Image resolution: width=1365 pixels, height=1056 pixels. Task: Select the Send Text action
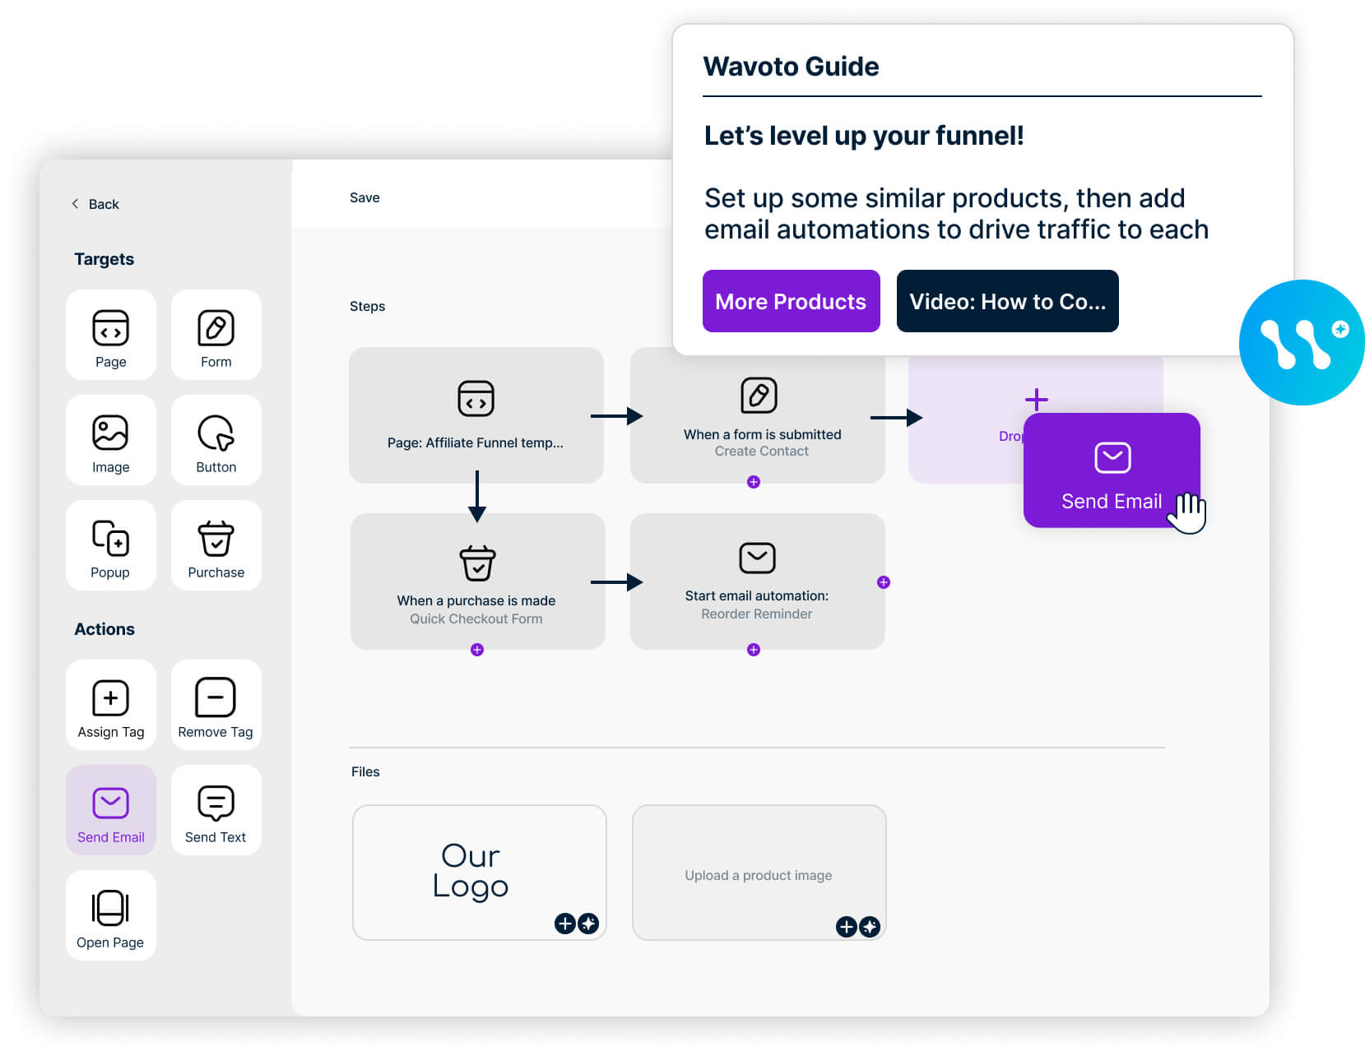pos(216,810)
